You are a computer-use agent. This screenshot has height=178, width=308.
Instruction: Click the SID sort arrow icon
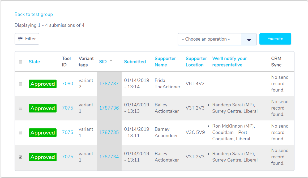111,61
